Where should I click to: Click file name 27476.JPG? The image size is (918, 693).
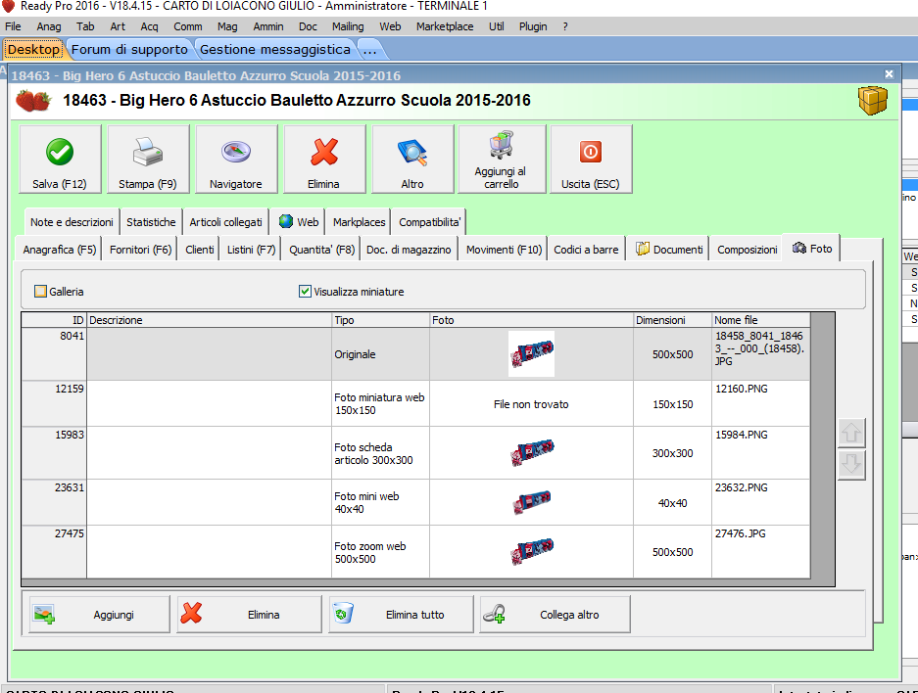[x=740, y=533]
